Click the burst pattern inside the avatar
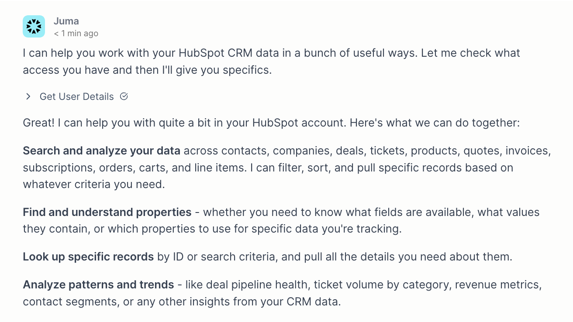Screen dimensions: 573x322 tap(34, 26)
